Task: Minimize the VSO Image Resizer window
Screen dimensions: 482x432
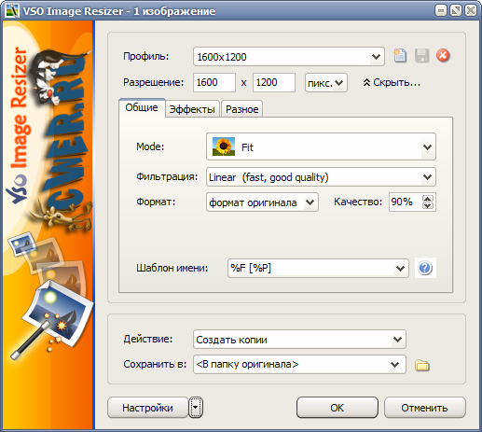Action: 441,11
